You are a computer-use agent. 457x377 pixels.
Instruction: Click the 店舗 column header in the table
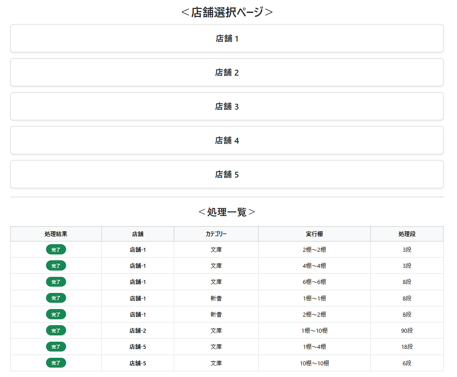click(138, 234)
